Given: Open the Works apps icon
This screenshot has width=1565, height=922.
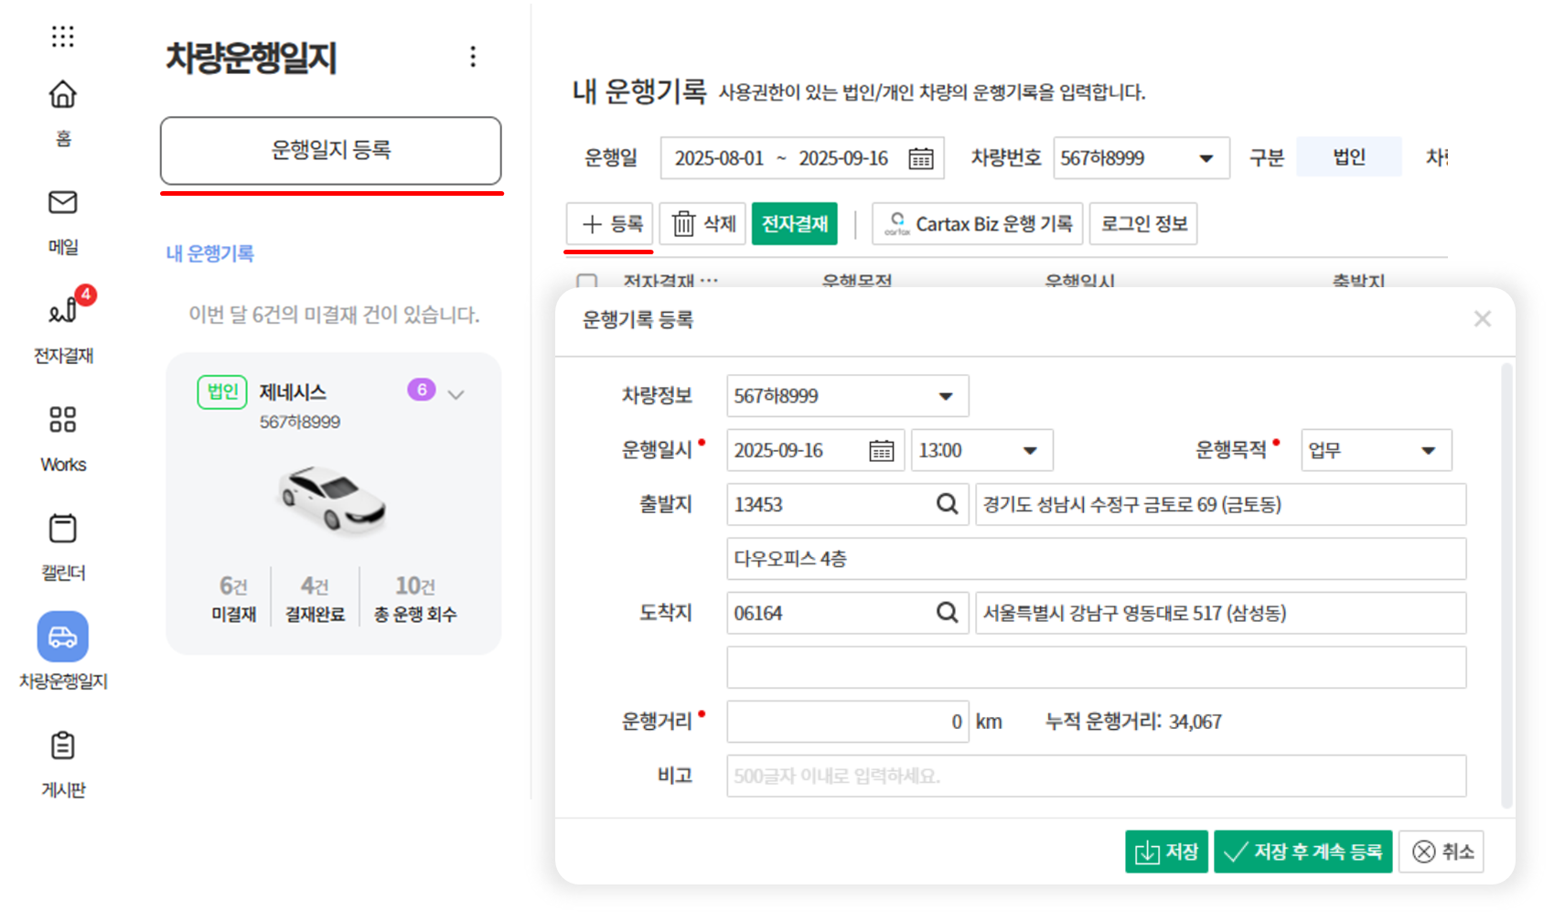Looking at the screenshot, I should [x=62, y=420].
